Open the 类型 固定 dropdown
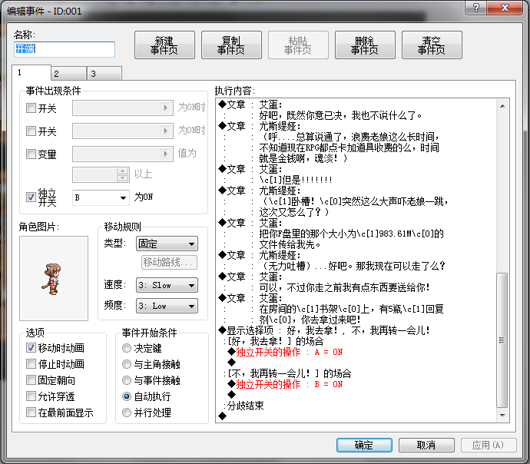Screen dimensions: 530x464 [x=167, y=244]
